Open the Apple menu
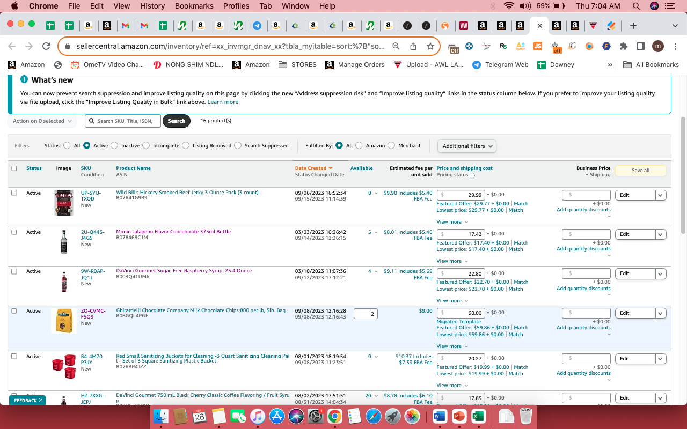This screenshot has height=429, width=687. tap(14, 6)
